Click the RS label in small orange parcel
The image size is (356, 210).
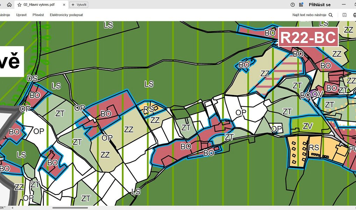[149, 109]
